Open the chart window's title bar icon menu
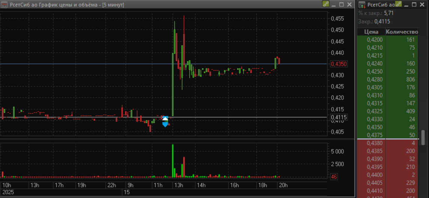 4,4
